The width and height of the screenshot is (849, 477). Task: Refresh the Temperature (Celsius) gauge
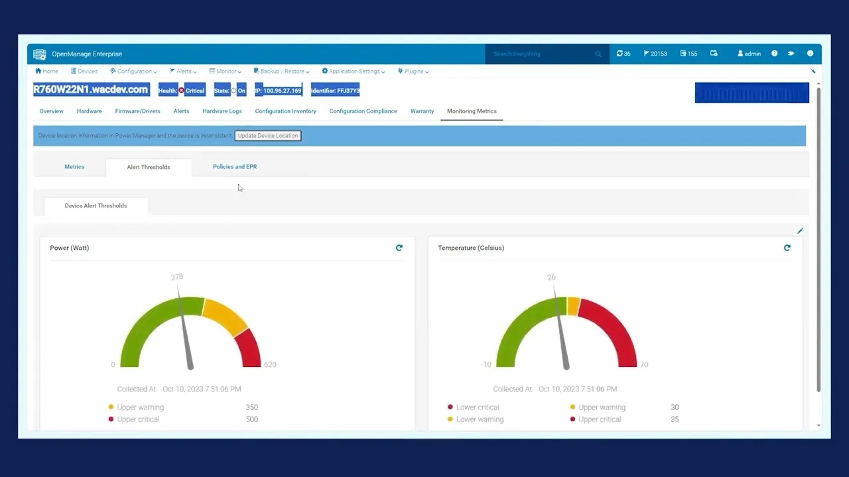[x=787, y=248]
